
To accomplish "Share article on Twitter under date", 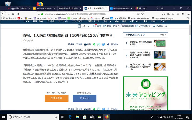I will 103,45.
